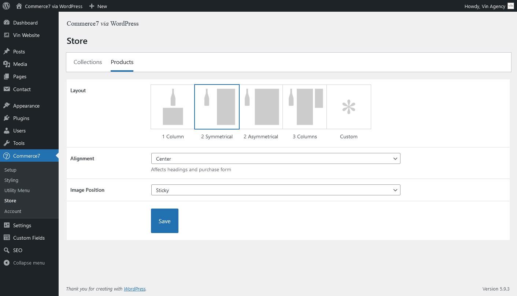Image resolution: width=517 pixels, height=296 pixels.
Task: Choose the 2 Asymmetrical layout
Action: coord(261,107)
